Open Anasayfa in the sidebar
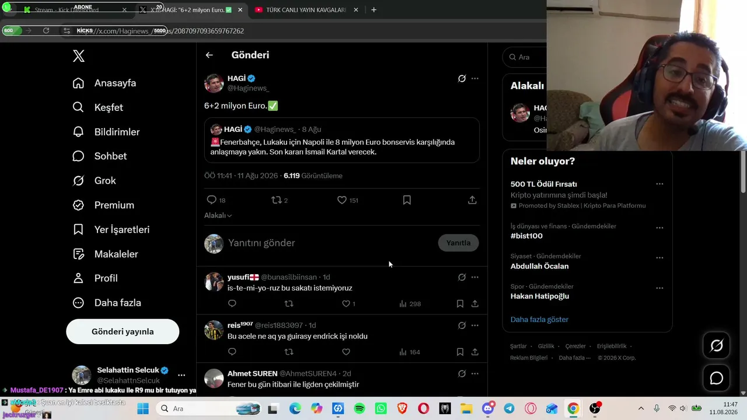This screenshot has width=747, height=420. pyautogui.click(x=104, y=83)
